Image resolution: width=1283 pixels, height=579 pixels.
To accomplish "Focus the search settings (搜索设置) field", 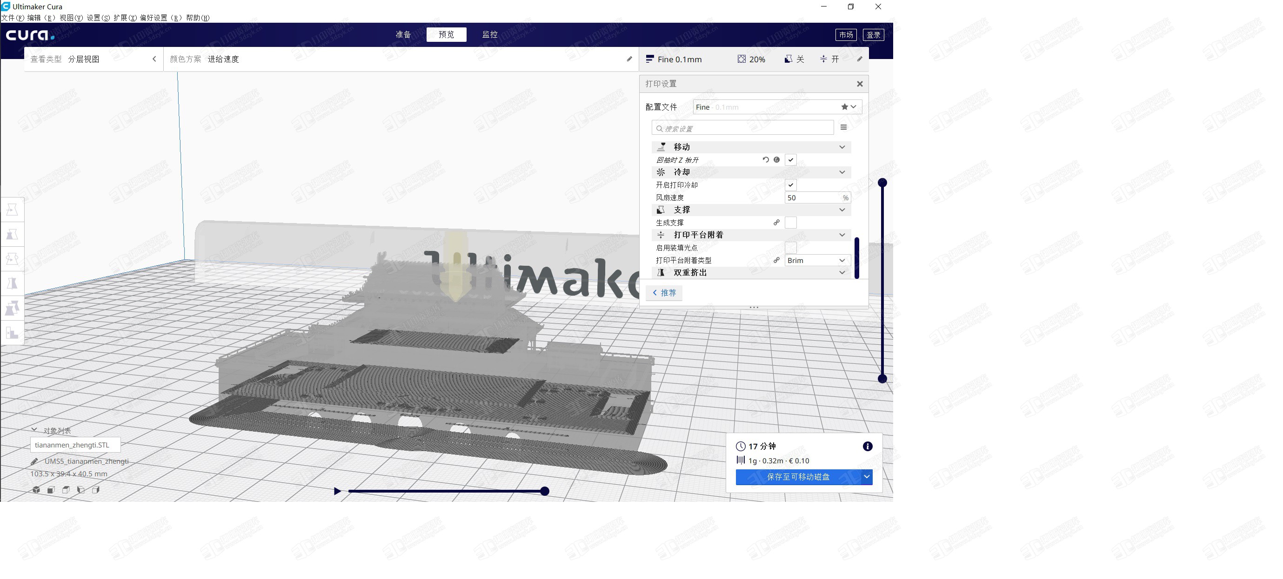I will pos(742,128).
